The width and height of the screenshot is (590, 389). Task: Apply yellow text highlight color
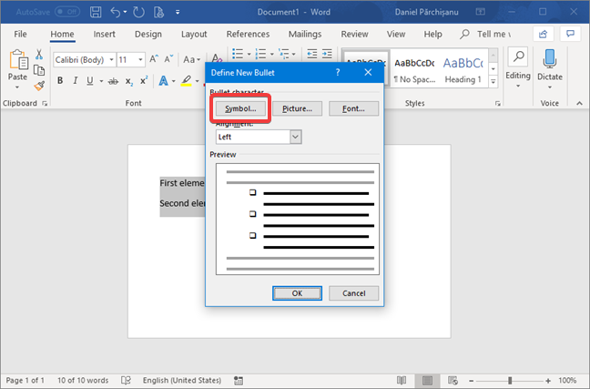click(187, 80)
